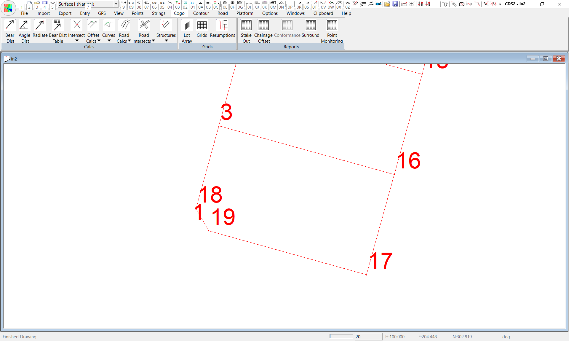
Task: Open the Surface1 (Natural) combo box
Action: click(x=116, y=4)
